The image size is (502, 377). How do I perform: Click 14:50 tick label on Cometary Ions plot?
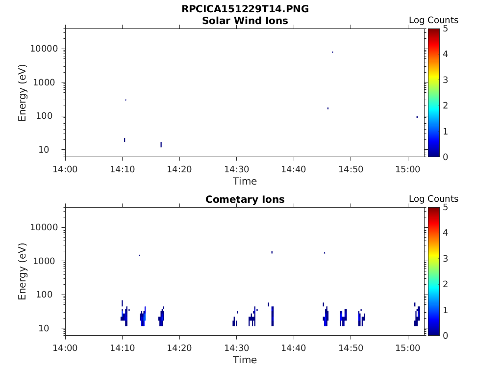[351, 348]
